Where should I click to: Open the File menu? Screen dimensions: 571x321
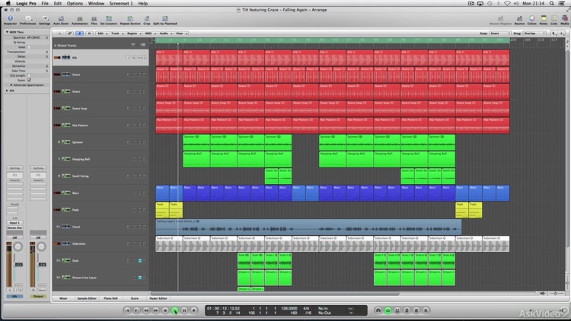tap(45, 3)
